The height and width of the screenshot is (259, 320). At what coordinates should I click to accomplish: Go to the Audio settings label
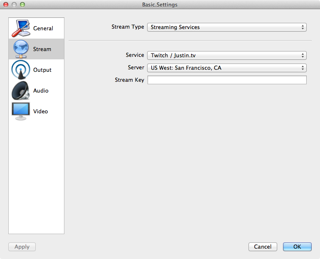[41, 90]
